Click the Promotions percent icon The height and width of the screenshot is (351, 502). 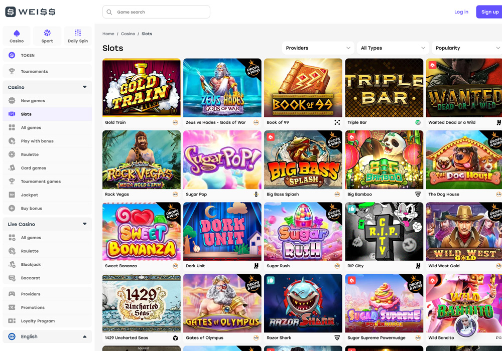pos(12,307)
